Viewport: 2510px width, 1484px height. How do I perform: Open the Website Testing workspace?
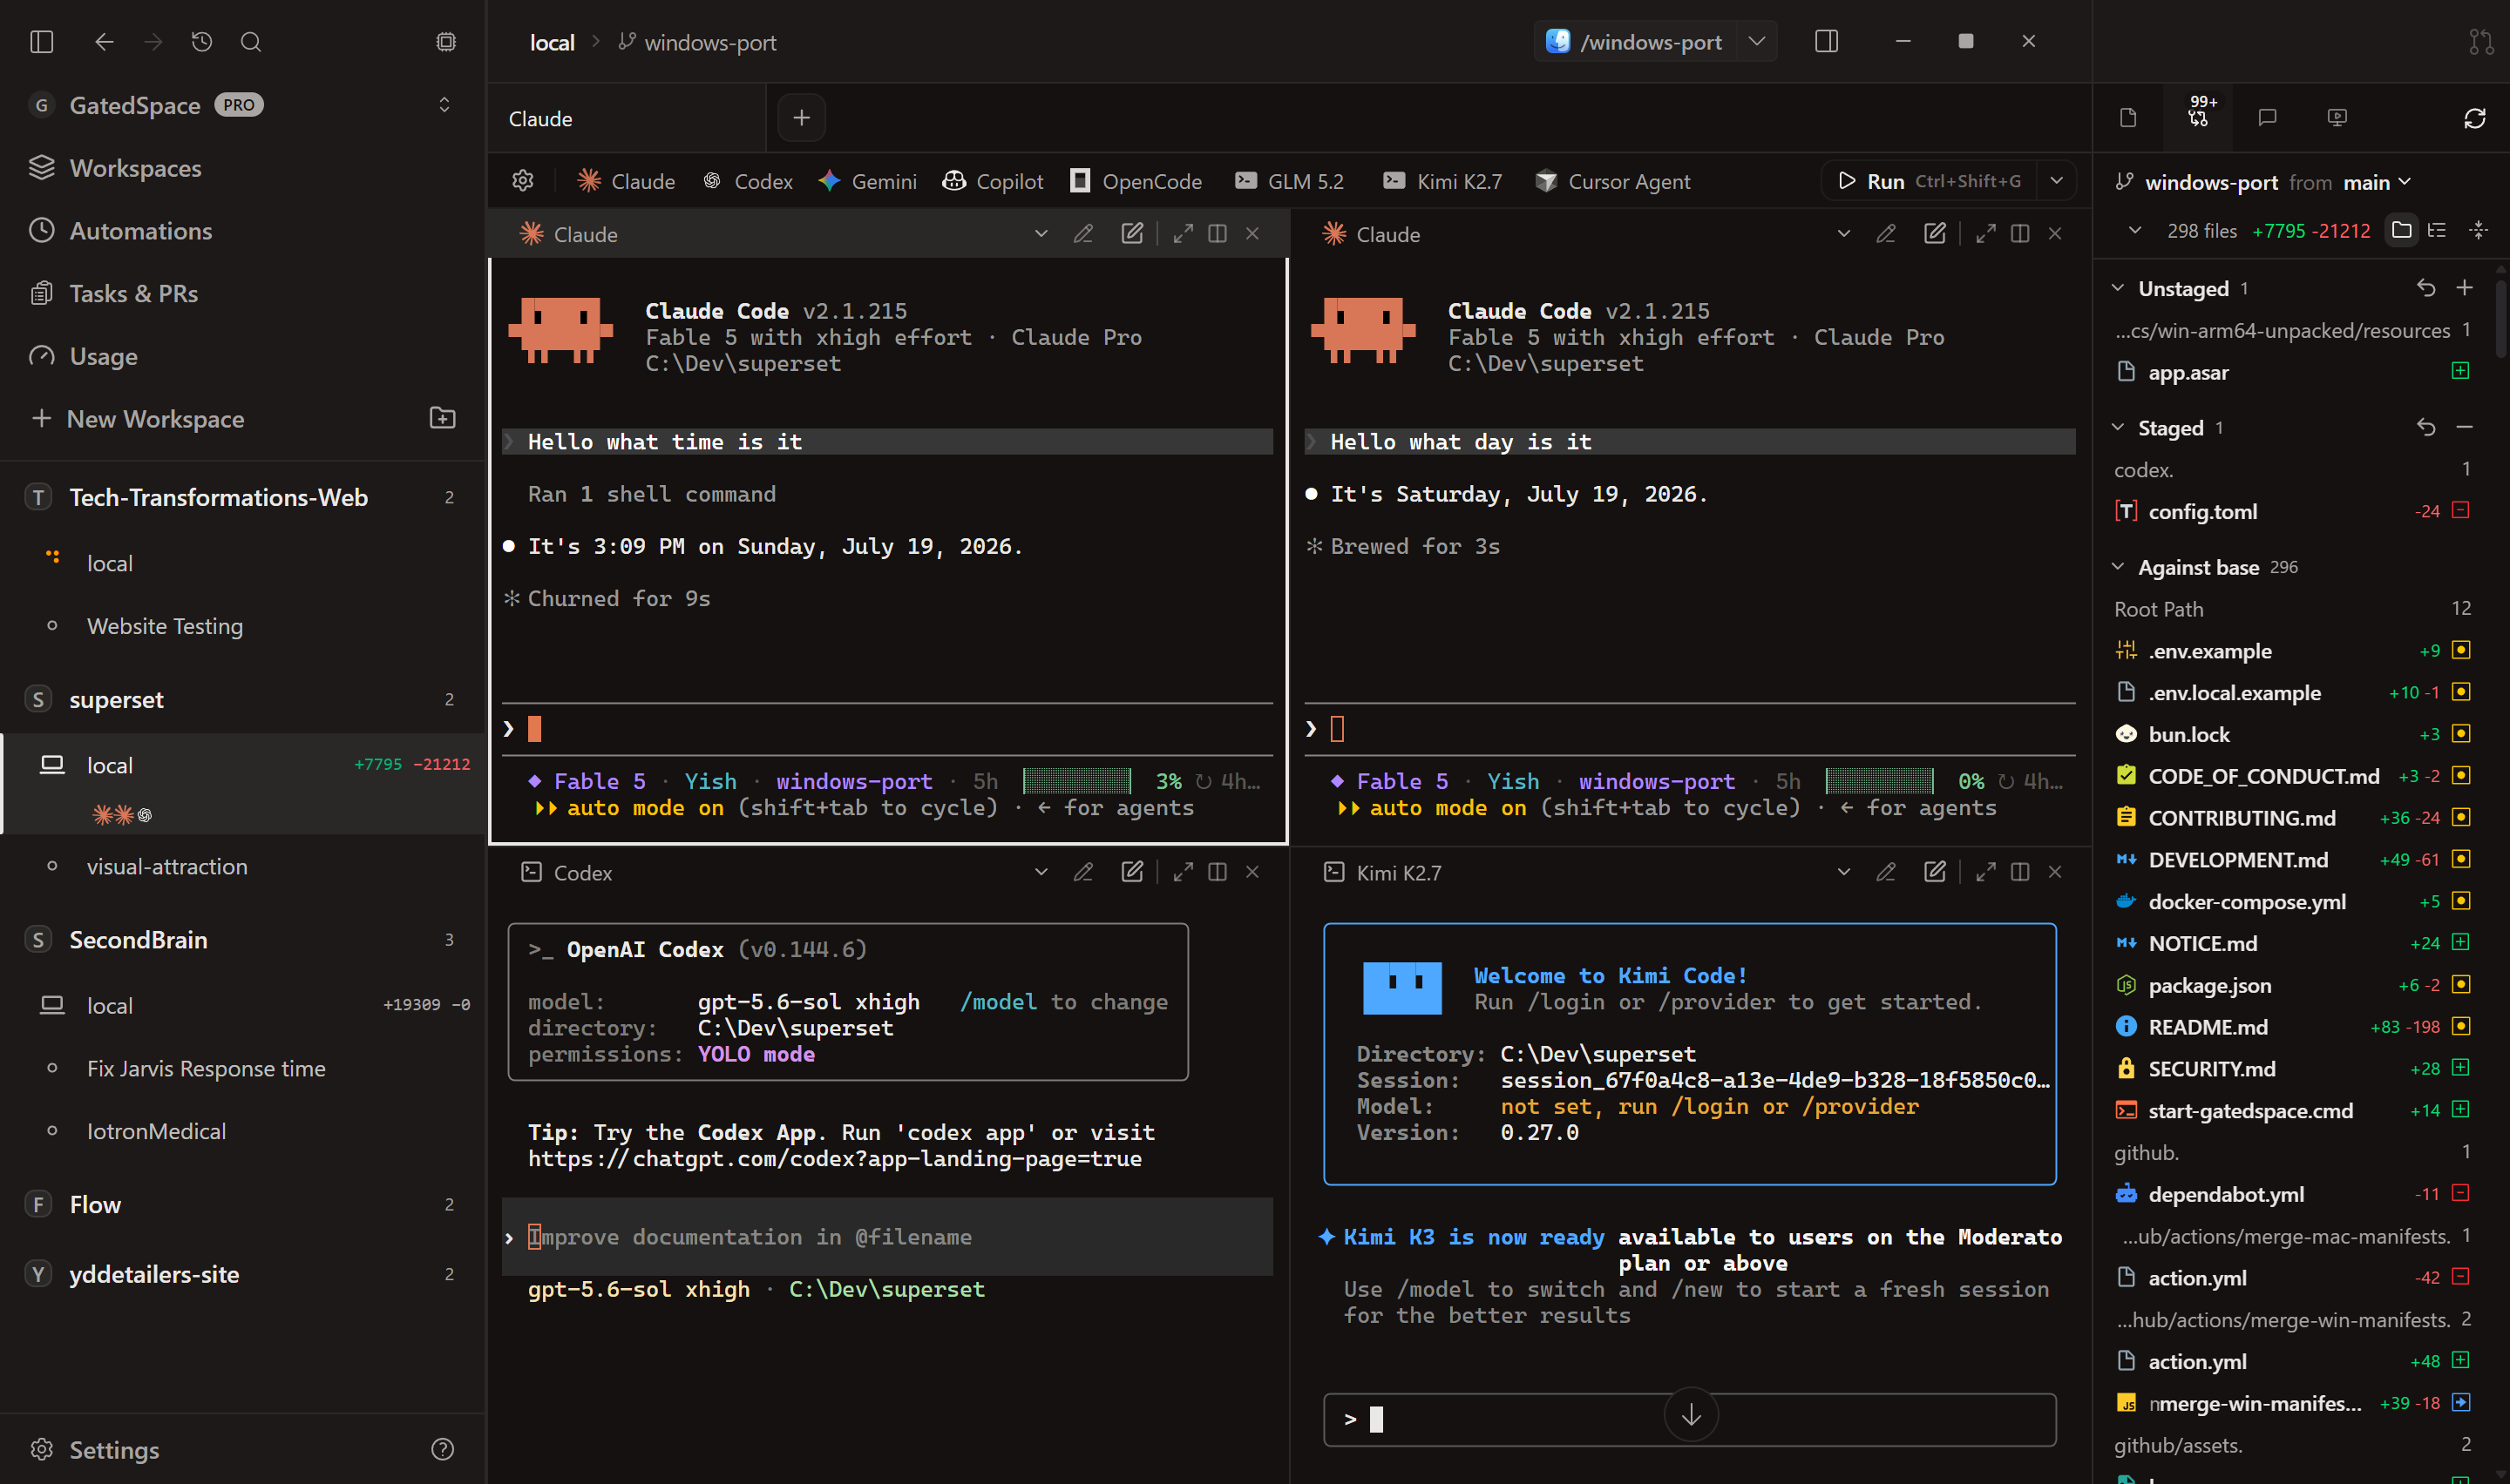(165, 626)
